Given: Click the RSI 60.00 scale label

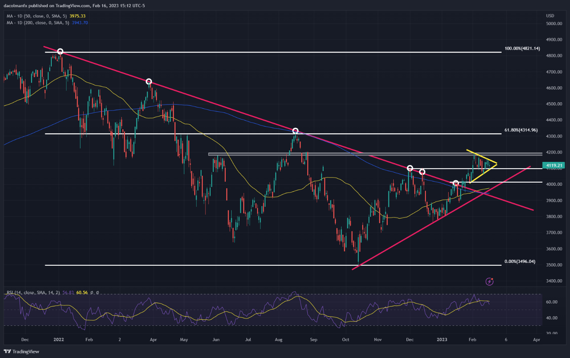Looking at the screenshot, I should click(x=552, y=302).
